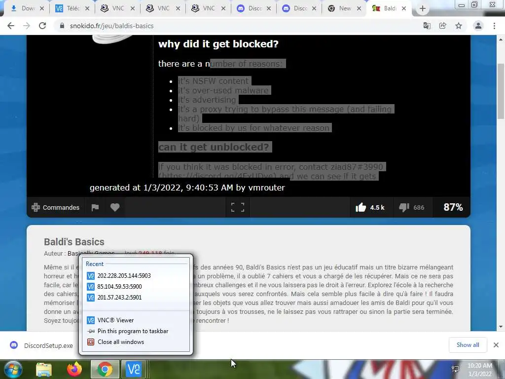This screenshot has height=379, width=505.
Task: Click the Chrome taskbar icon
Action: point(105,369)
